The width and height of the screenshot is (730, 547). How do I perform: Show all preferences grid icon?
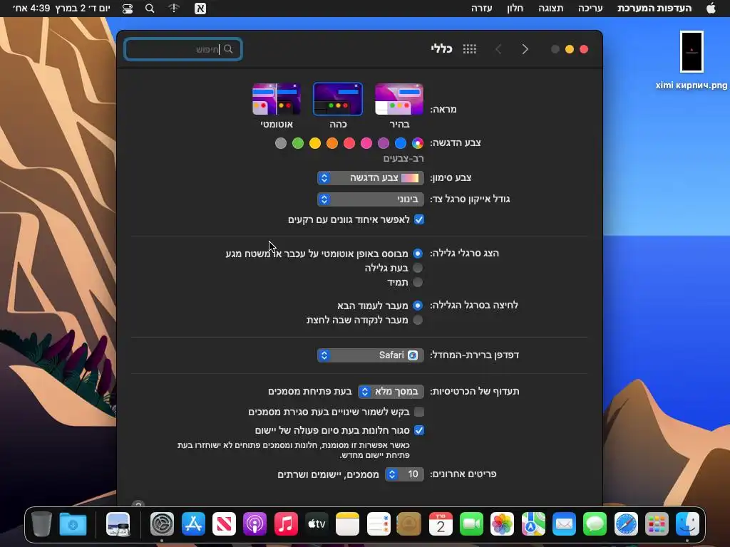pyautogui.click(x=469, y=49)
